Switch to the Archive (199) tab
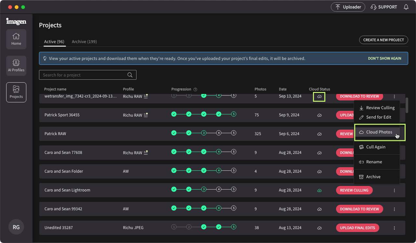The height and width of the screenshot is (243, 416). (84, 41)
